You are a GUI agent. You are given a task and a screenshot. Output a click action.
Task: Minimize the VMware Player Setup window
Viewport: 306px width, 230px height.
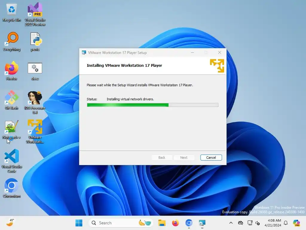coord(192,52)
